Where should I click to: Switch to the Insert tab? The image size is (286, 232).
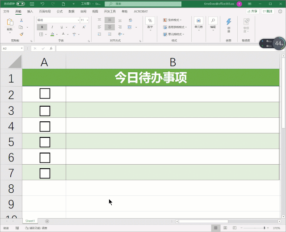[30, 12]
